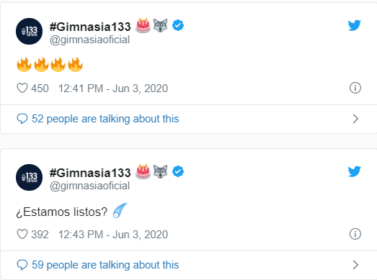Image resolution: width=377 pixels, height=280 pixels.
Task: Open the 12:41 PM - Jun 3, 2020 timestamp
Action: 113,89
